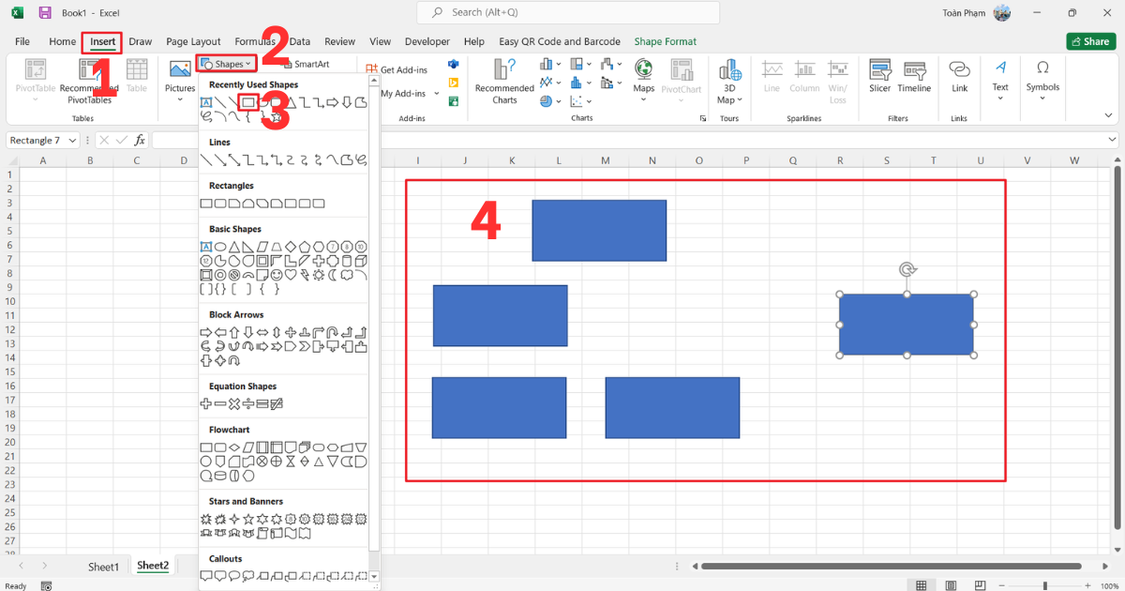Choose the moon shape in Basic Shapes
Screen dimensions: 1125x591
point(333,275)
